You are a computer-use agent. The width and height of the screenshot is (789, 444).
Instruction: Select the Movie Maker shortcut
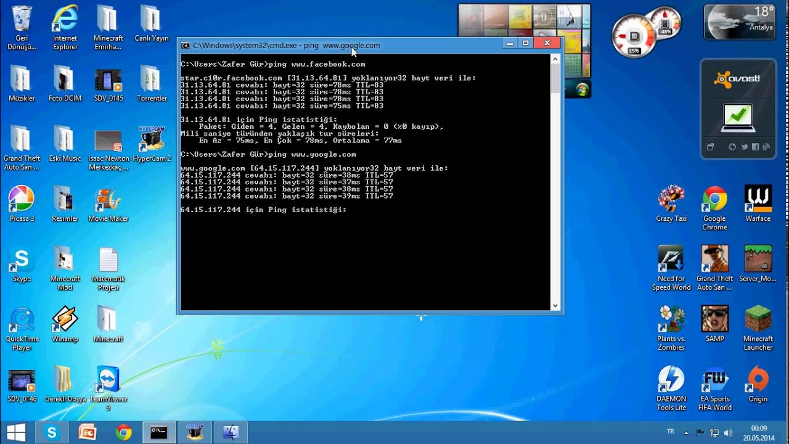coord(108,203)
